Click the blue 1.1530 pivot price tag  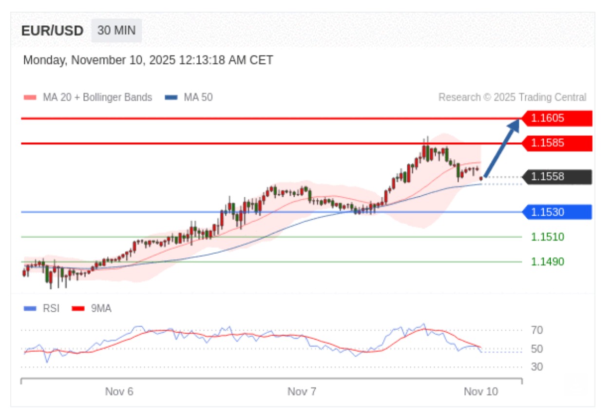(x=556, y=212)
